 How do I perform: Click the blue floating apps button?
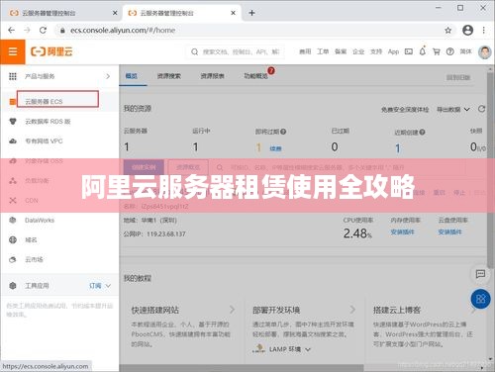tap(480, 299)
